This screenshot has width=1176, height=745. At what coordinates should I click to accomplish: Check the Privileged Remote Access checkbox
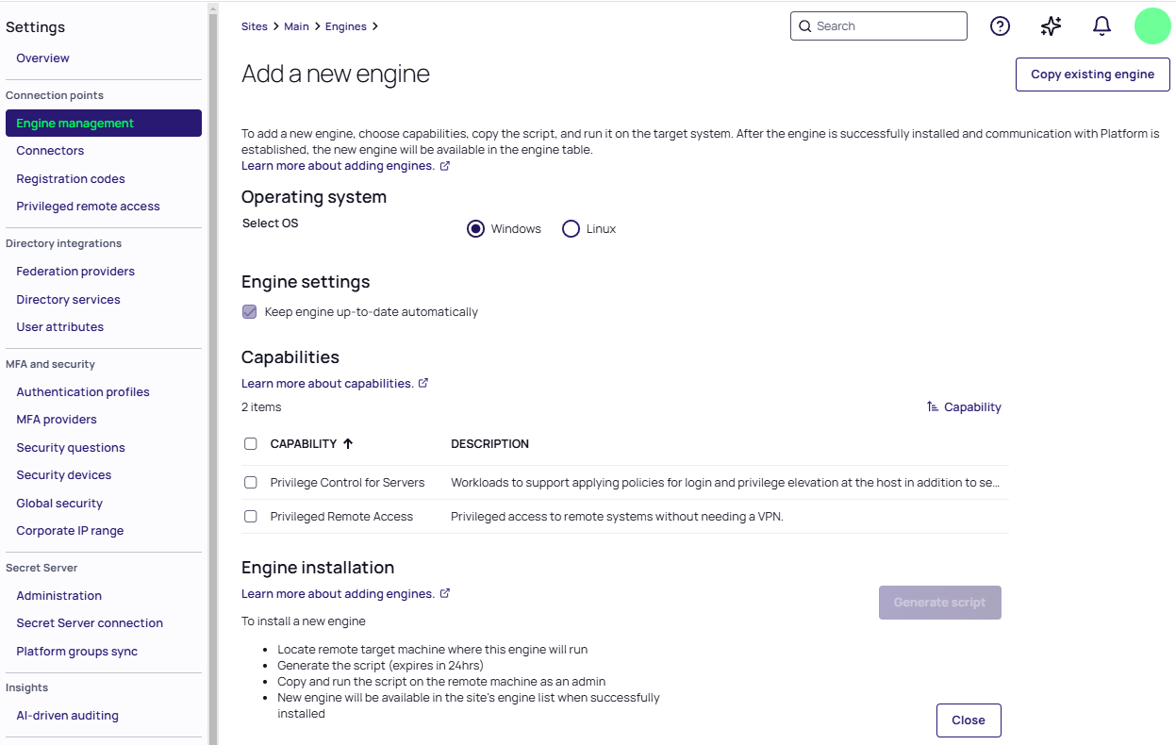tap(251, 517)
